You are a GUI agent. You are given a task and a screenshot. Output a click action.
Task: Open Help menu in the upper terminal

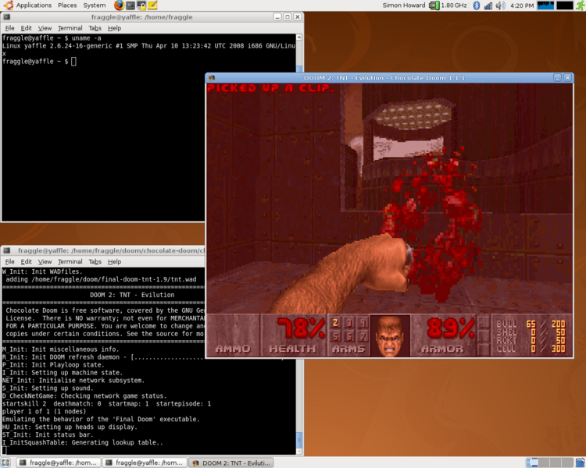(115, 28)
